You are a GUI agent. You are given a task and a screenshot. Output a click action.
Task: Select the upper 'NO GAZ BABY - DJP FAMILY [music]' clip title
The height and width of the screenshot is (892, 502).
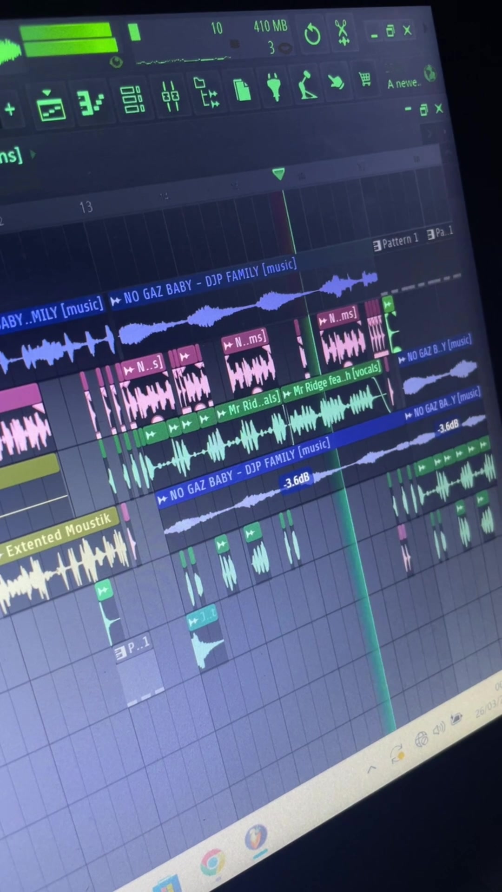(x=210, y=280)
